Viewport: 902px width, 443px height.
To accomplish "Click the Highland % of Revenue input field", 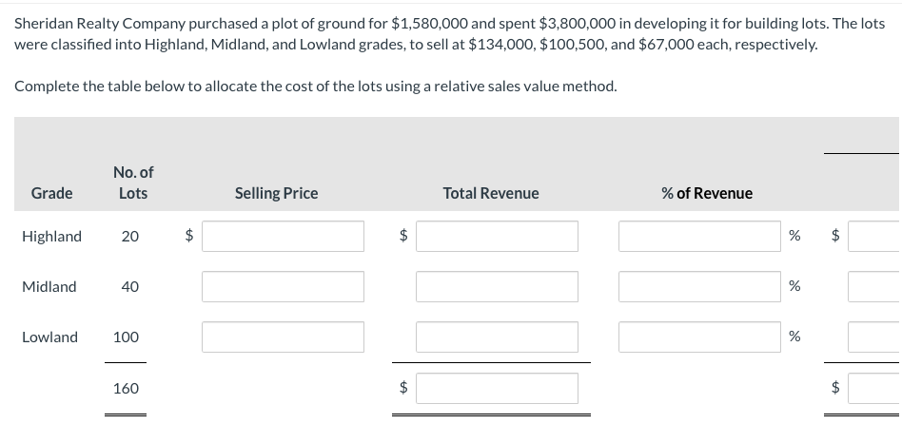I will click(699, 236).
